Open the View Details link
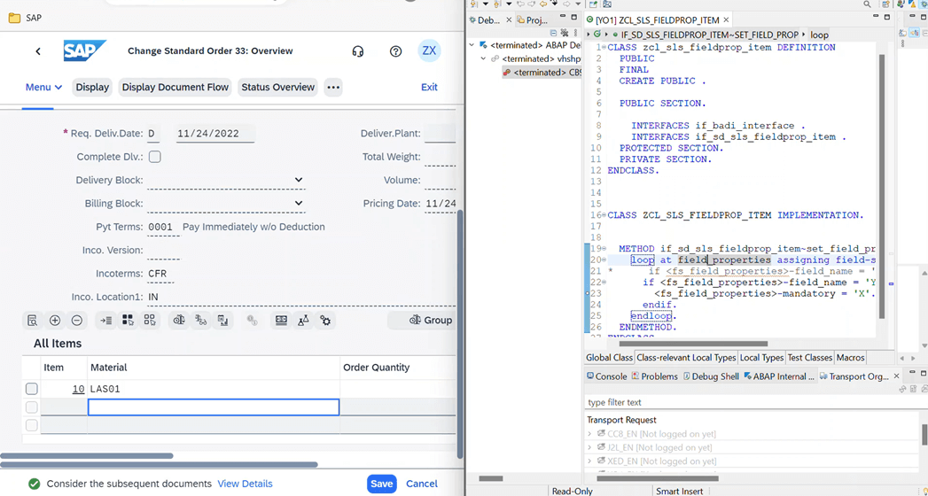Screen dimensions: 928x496 (x=245, y=484)
